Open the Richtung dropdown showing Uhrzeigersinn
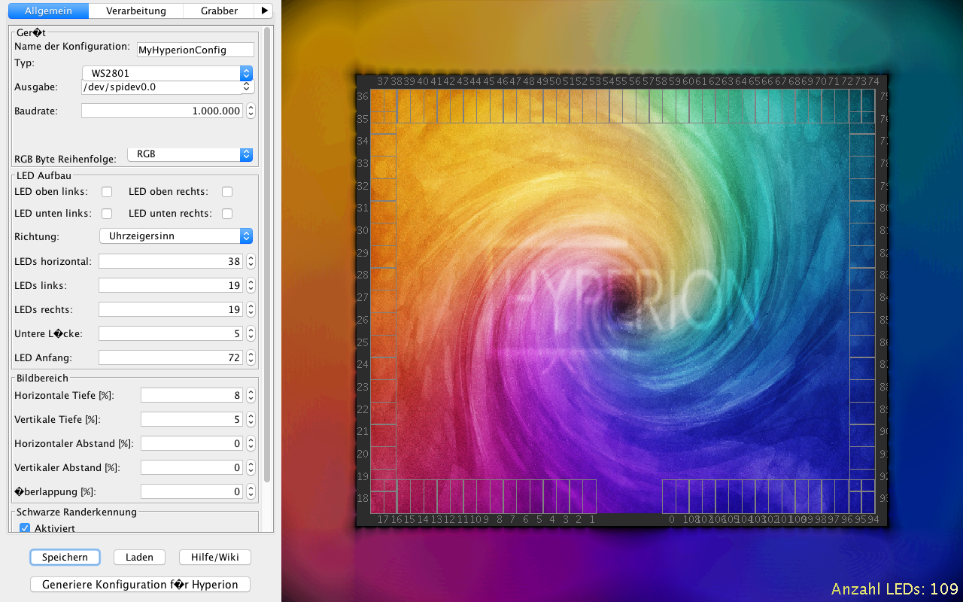 [176, 236]
